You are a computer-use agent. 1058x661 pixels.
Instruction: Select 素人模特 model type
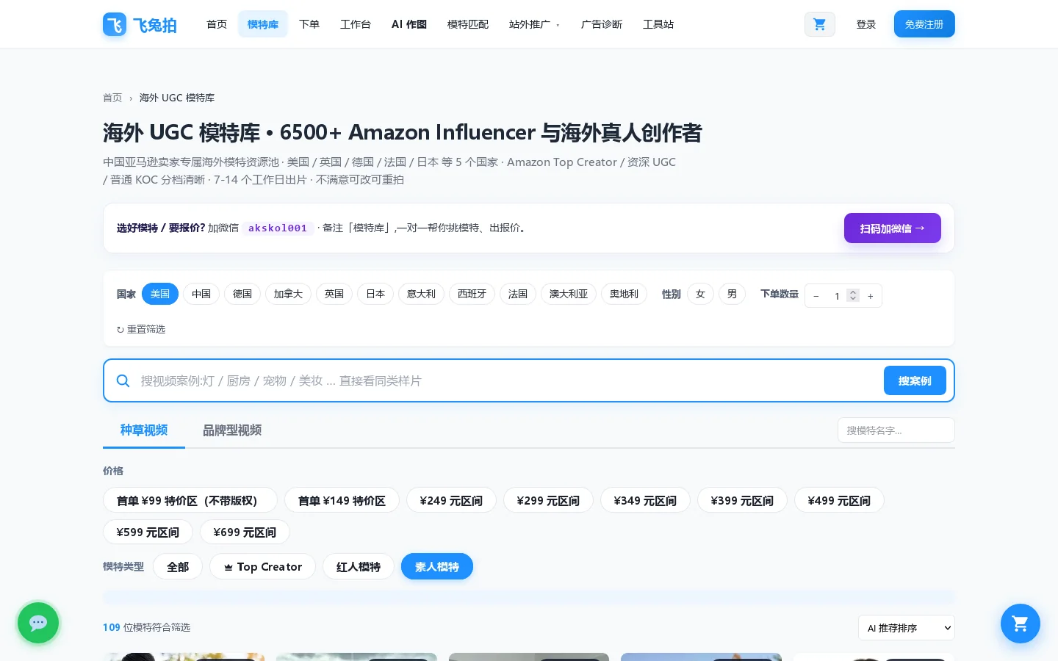coord(437,566)
